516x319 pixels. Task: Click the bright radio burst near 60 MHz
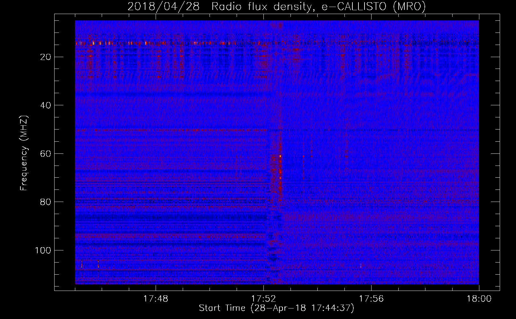[x=280, y=156]
